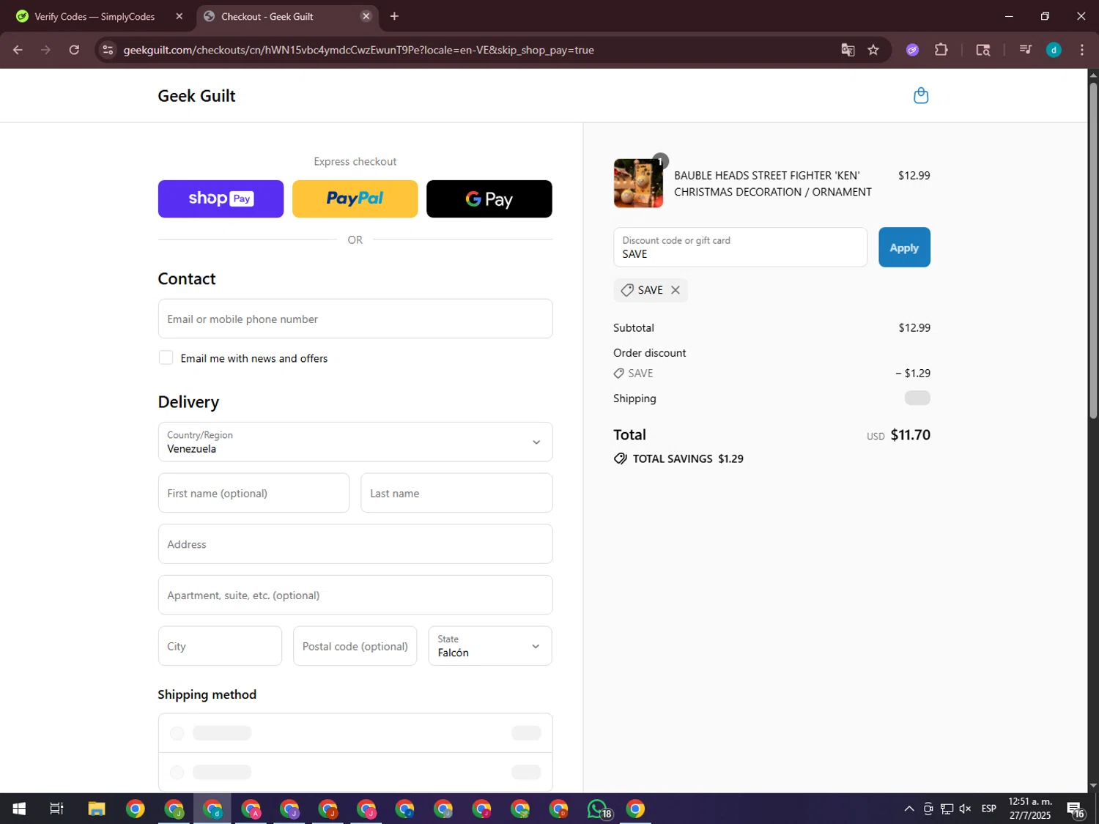Grab the page's vertical scrollbar thumb
Screen dimensions: 1099x824
[1093, 250]
